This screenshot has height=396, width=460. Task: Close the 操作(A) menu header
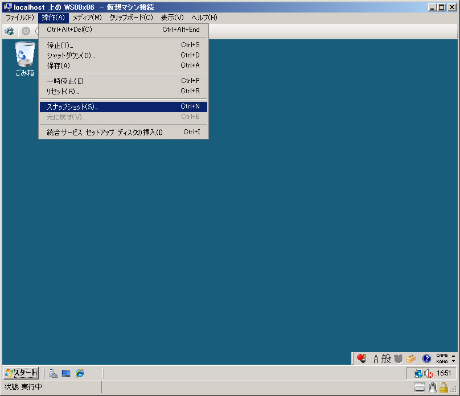(x=53, y=18)
